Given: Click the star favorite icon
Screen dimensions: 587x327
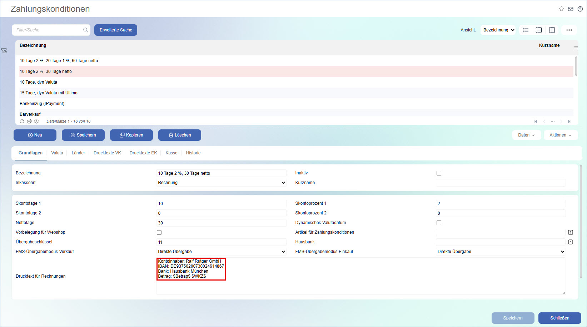Looking at the screenshot, I should [561, 9].
